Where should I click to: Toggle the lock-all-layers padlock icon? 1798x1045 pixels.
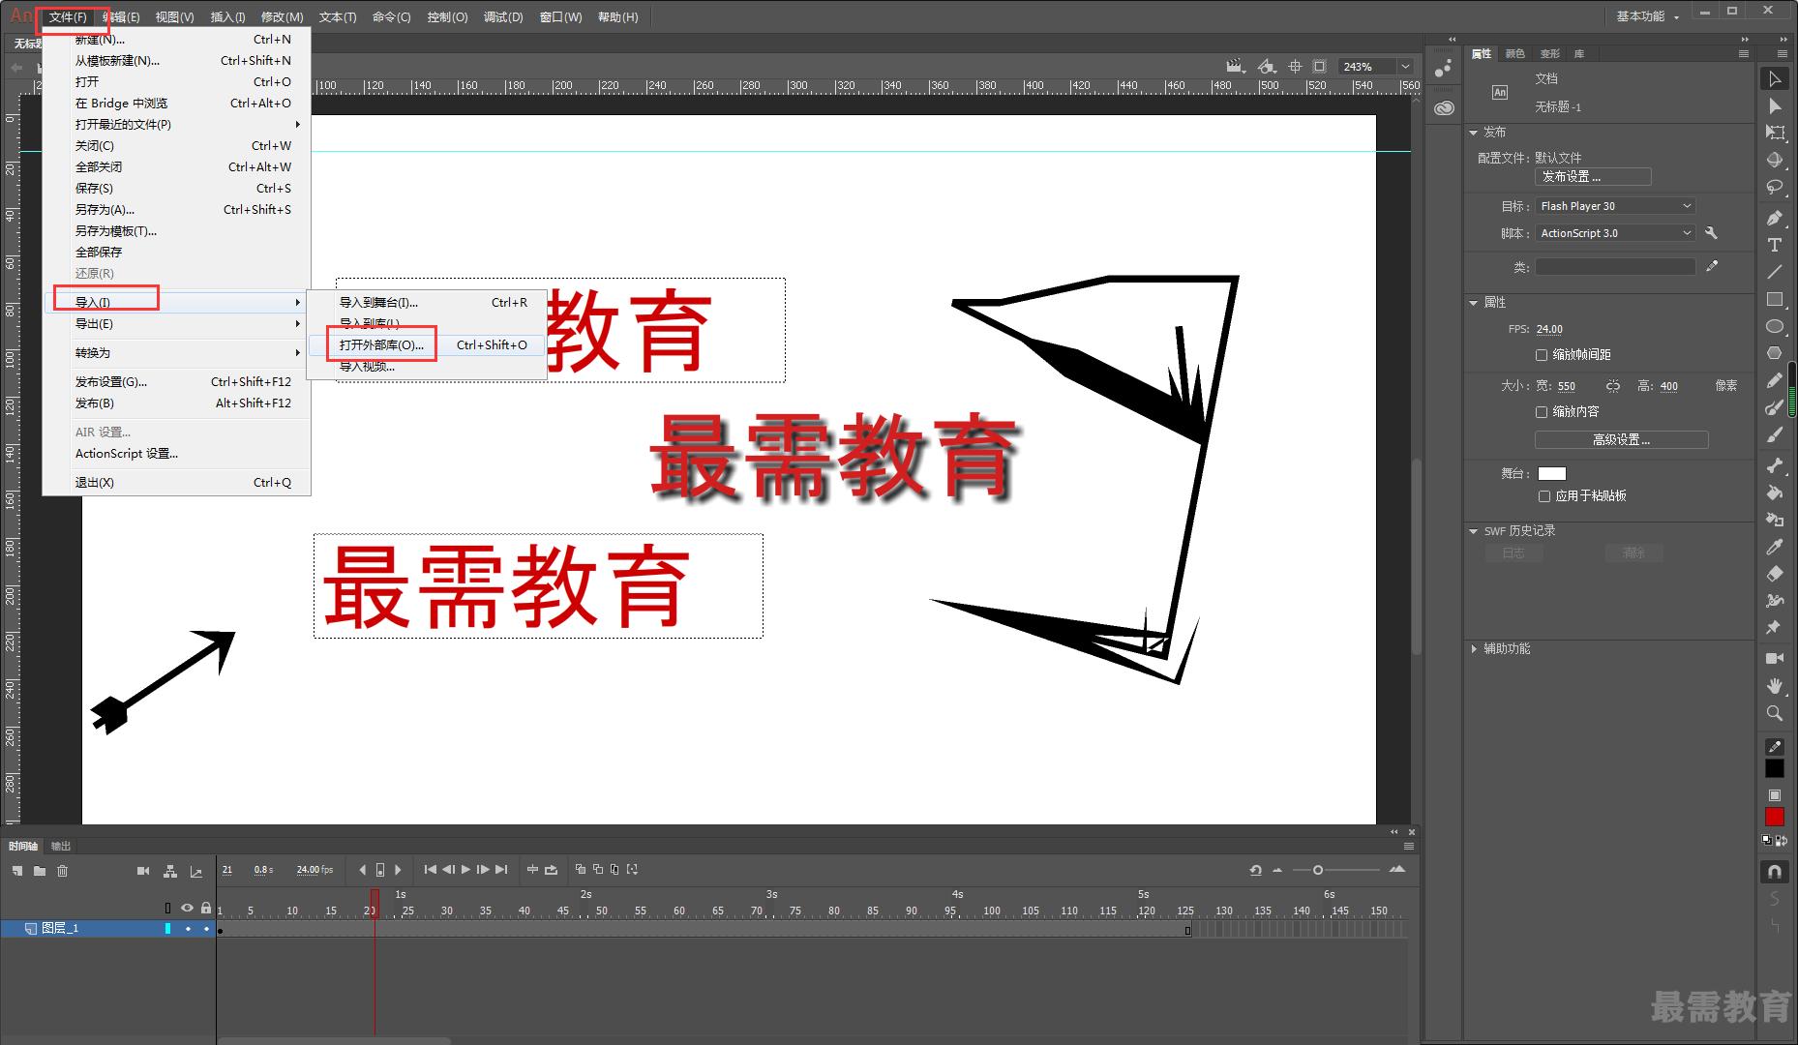point(206,908)
